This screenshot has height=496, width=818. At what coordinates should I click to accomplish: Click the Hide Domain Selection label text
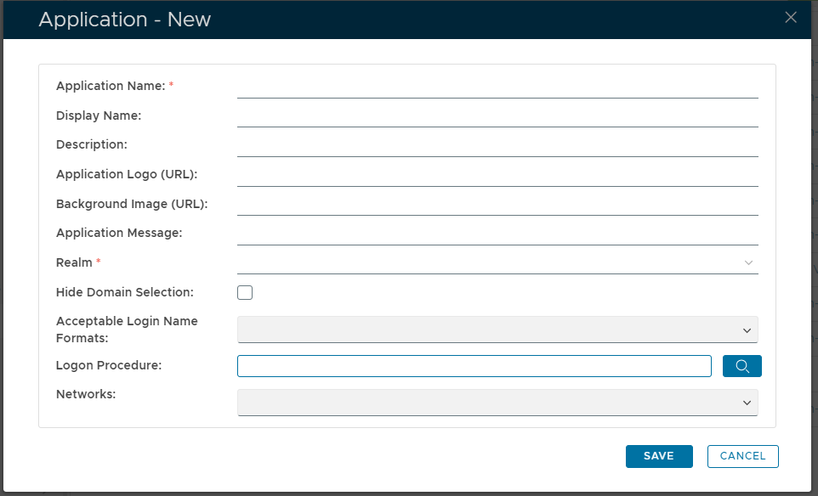(x=125, y=292)
